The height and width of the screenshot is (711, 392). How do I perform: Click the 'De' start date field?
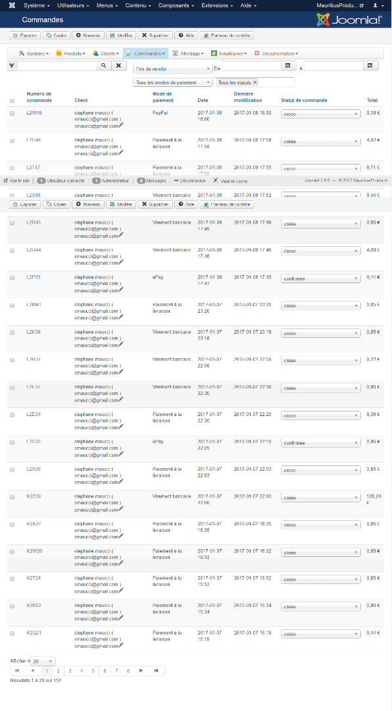coord(251,66)
